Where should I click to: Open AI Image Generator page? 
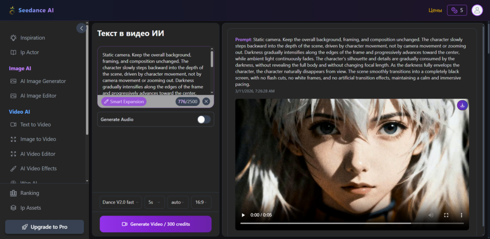pyautogui.click(x=43, y=81)
